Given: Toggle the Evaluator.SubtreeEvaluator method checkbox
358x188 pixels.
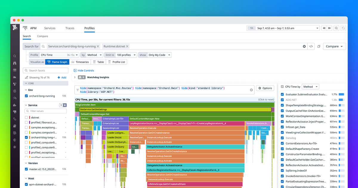Looking at the screenshot, I should point(282,94).
